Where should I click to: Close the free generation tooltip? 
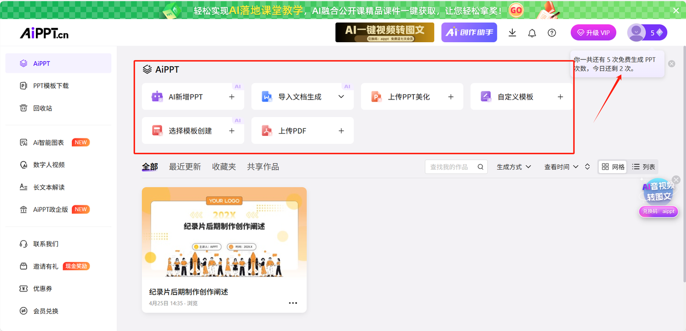pyautogui.click(x=672, y=64)
